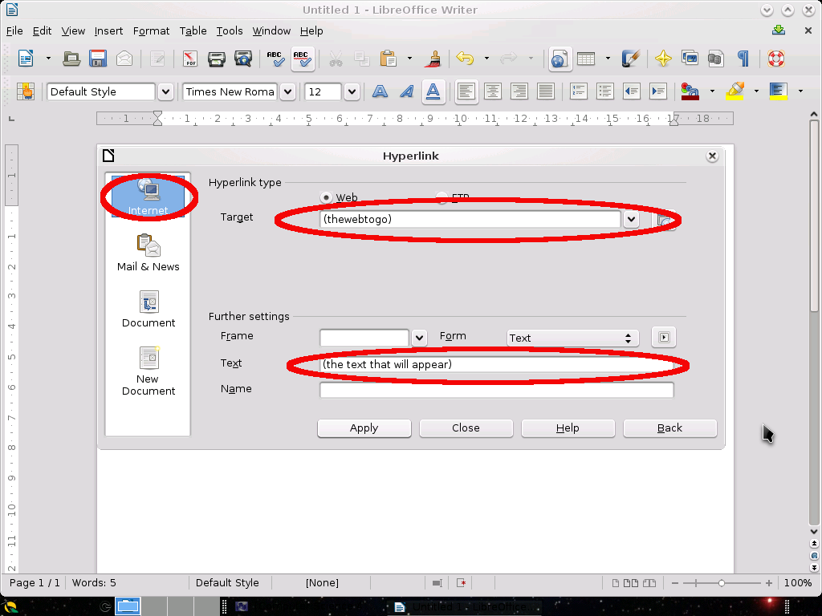Select the Web hyperlink type

(x=326, y=197)
